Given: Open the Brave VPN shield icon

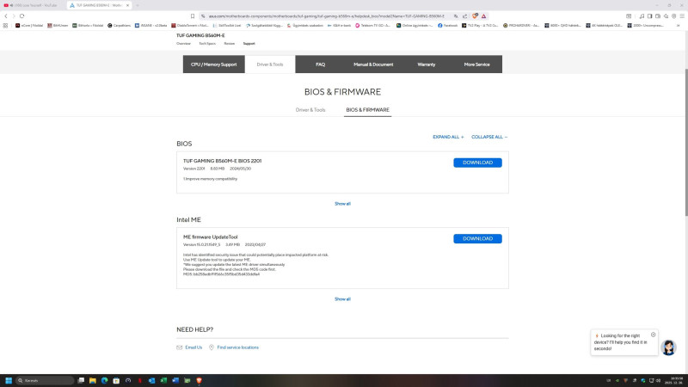Looking at the screenshot, I should [x=674, y=16].
